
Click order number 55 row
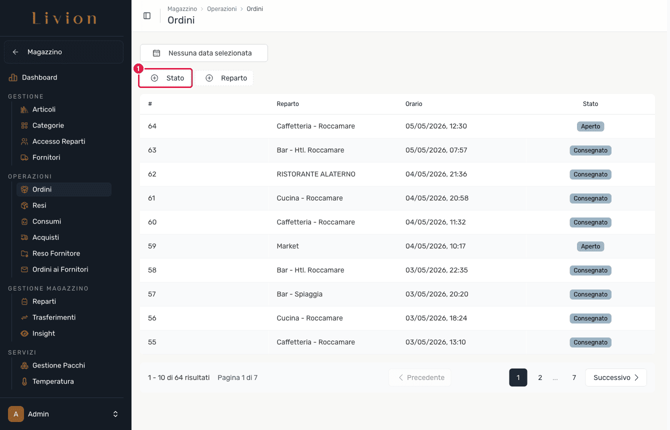click(397, 342)
